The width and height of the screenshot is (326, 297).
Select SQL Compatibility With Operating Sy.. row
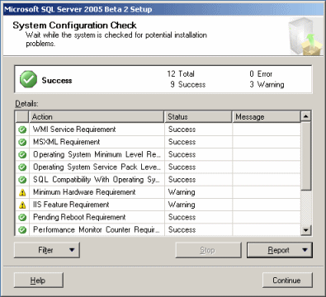tap(158, 180)
